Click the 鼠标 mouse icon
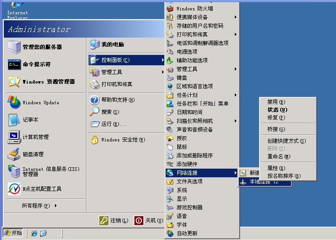This screenshot has height=240, width=336. click(170, 147)
